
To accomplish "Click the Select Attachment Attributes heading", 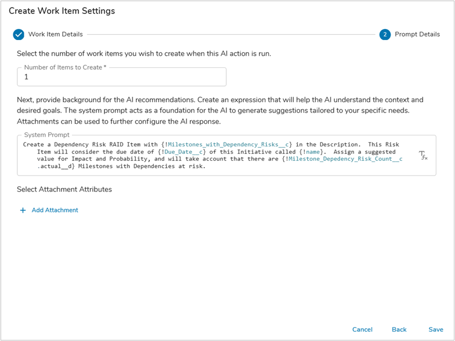I will [x=64, y=189].
